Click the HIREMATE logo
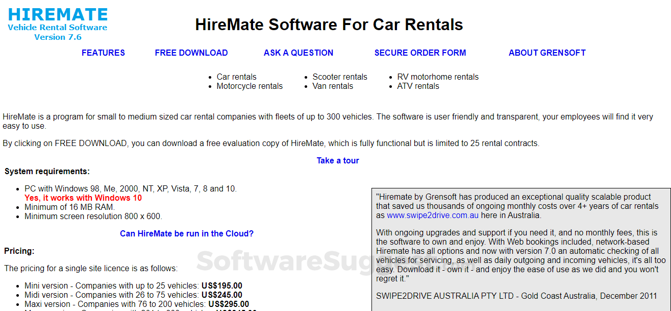671x311 pixels. (58, 14)
